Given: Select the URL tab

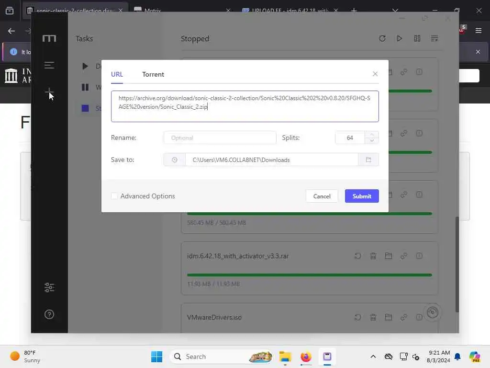Looking at the screenshot, I should click(117, 74).
